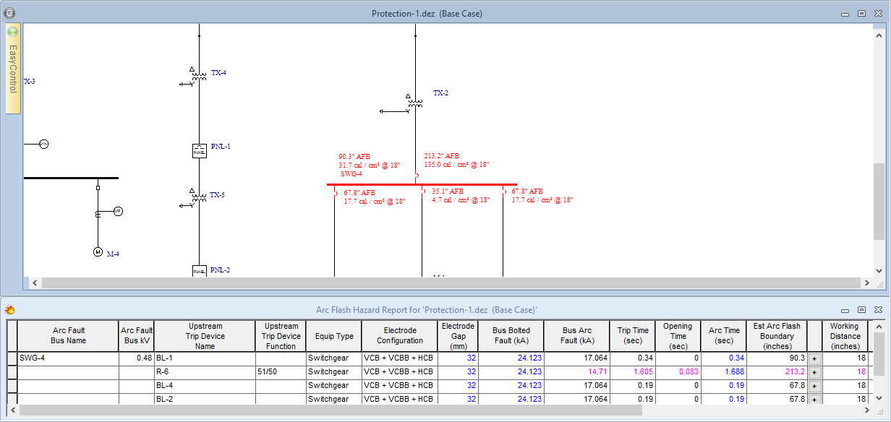Image resolution: width=891 pixels, height=422 pixels.
Task: Click the Trip Time (sec) column header
Action: (632, 335)
